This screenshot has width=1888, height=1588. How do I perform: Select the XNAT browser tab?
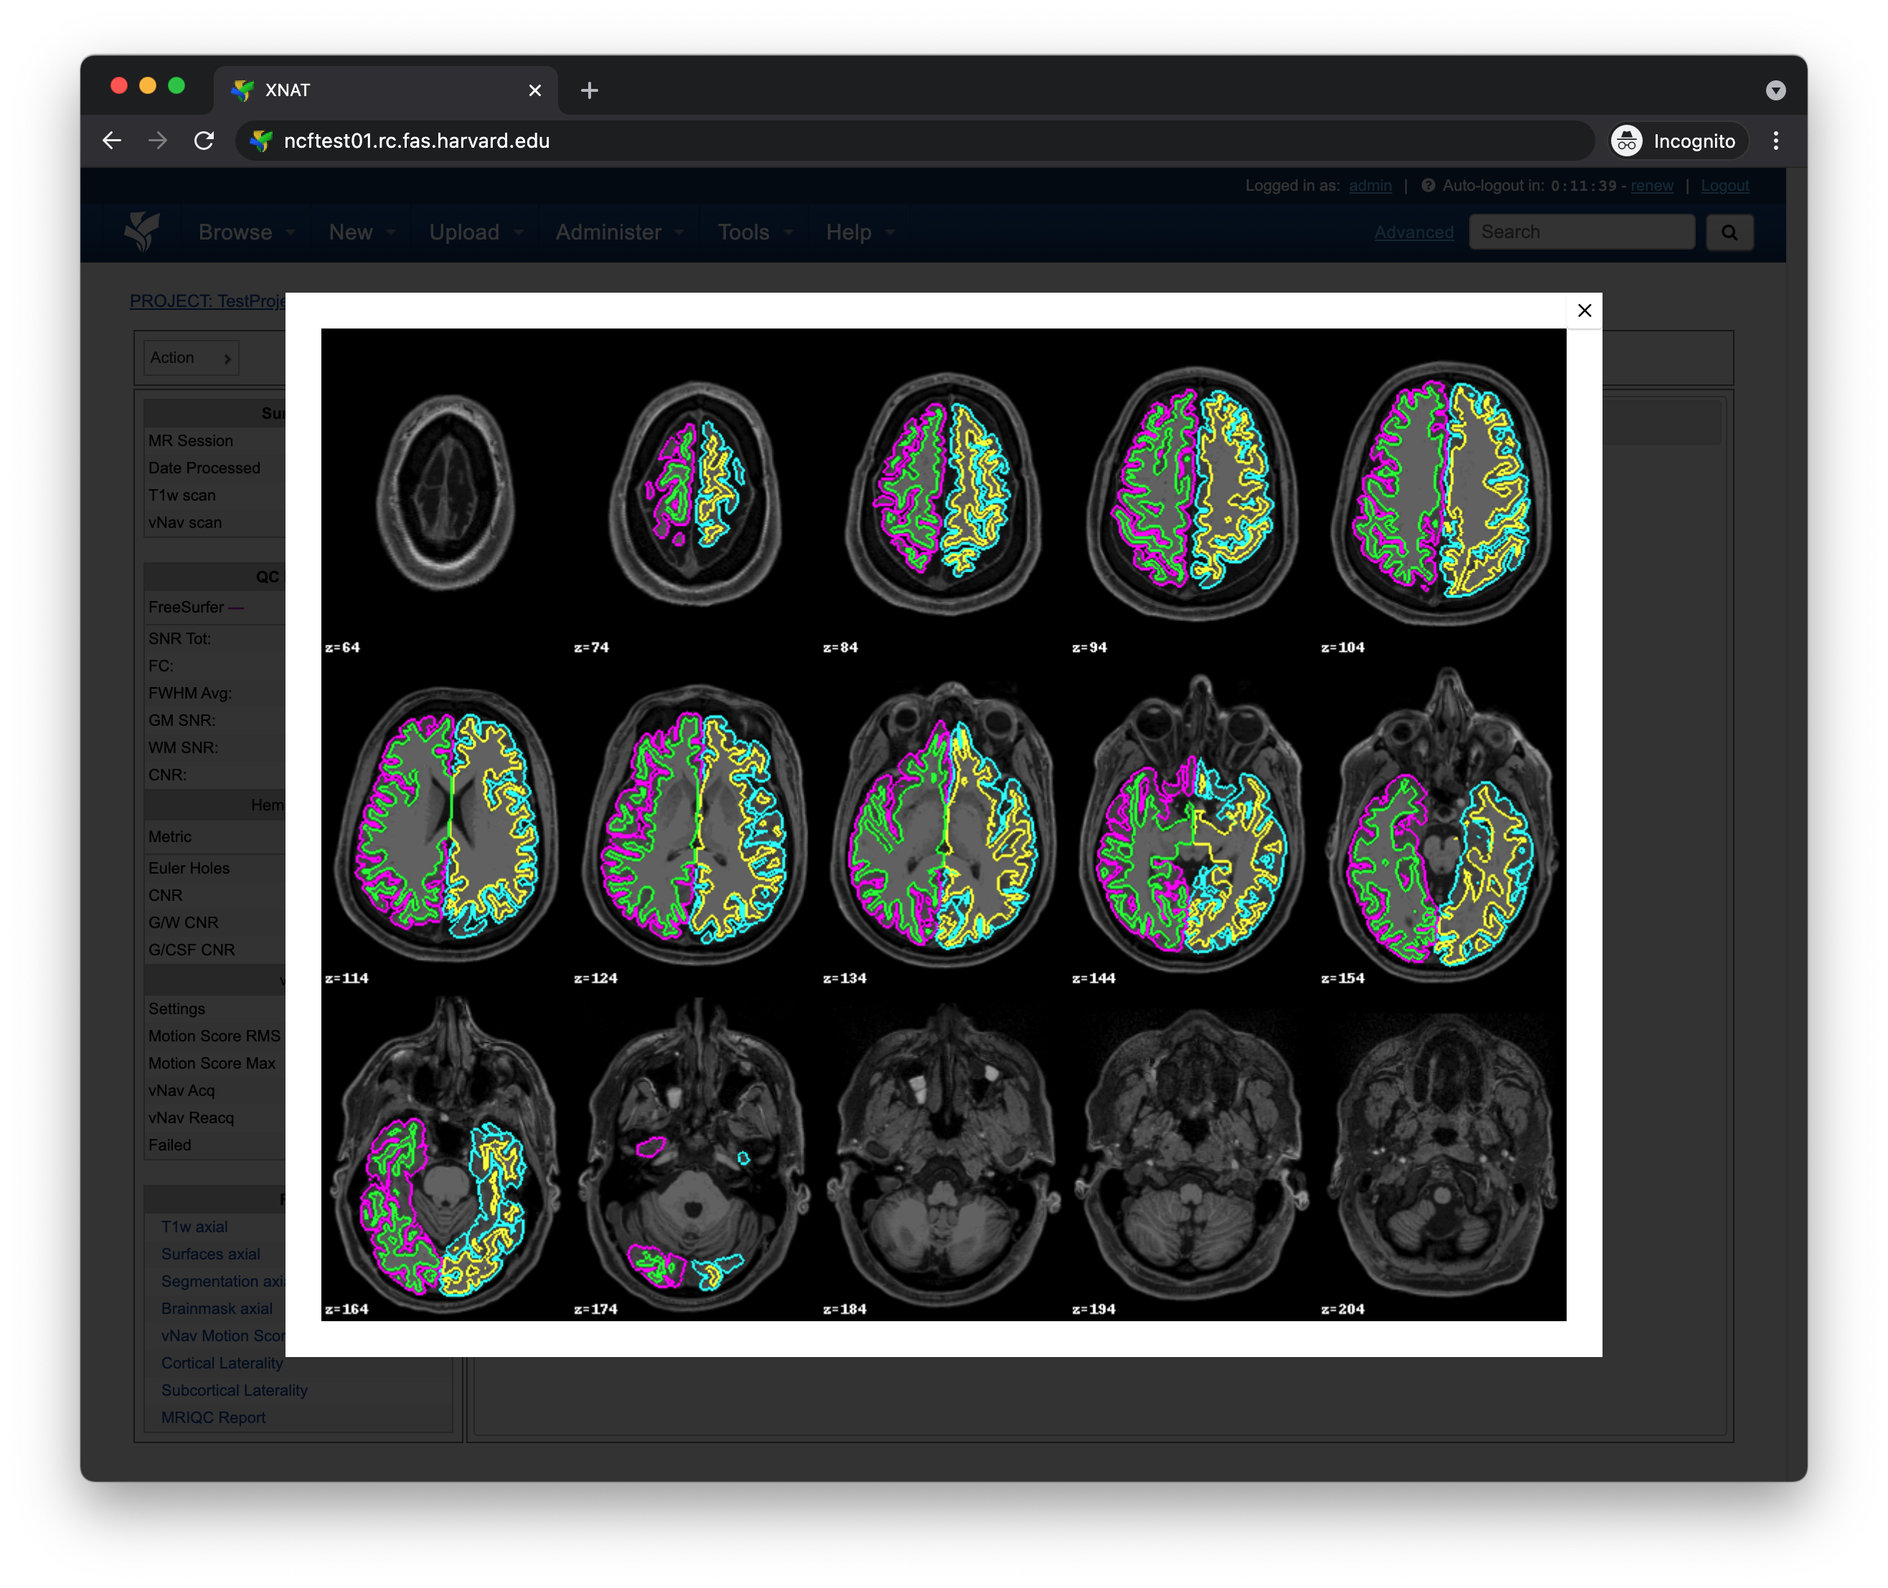tap(386, 90)
